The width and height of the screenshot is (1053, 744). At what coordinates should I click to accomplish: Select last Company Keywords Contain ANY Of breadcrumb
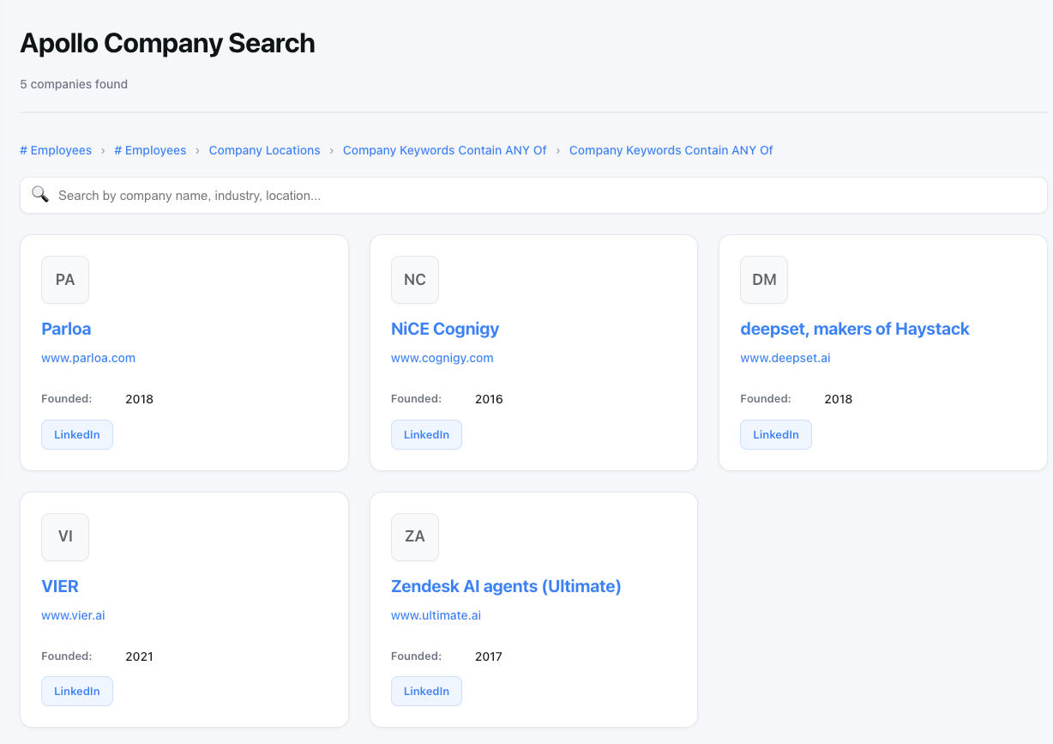671,150
